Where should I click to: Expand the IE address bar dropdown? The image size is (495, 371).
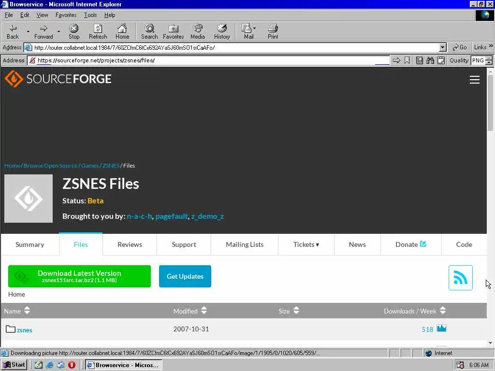click(443, 48)
